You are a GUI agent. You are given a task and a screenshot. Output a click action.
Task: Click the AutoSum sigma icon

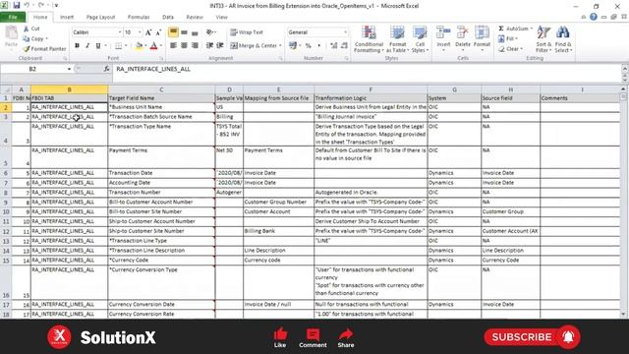point(501,29)
